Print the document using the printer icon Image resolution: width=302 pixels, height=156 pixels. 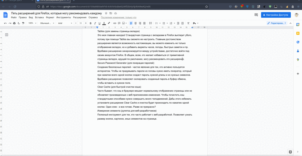14,23
